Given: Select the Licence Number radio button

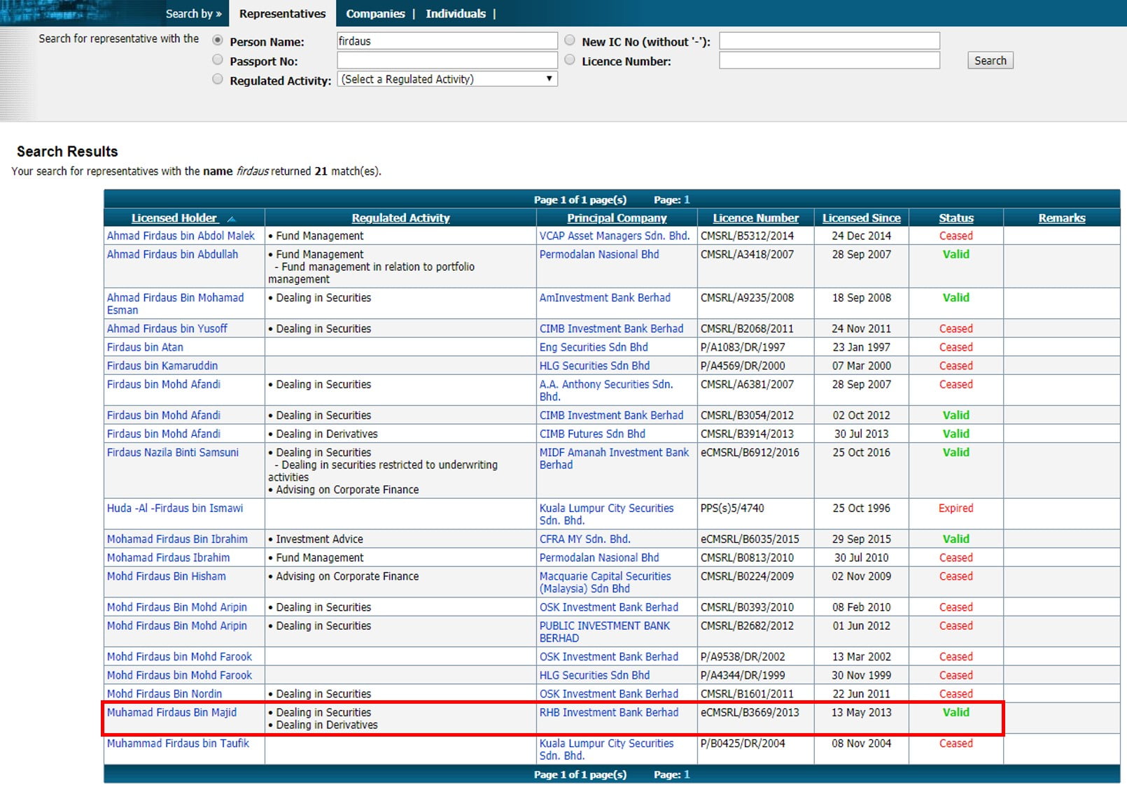Looking at the screenshot, I should point(570,60).
